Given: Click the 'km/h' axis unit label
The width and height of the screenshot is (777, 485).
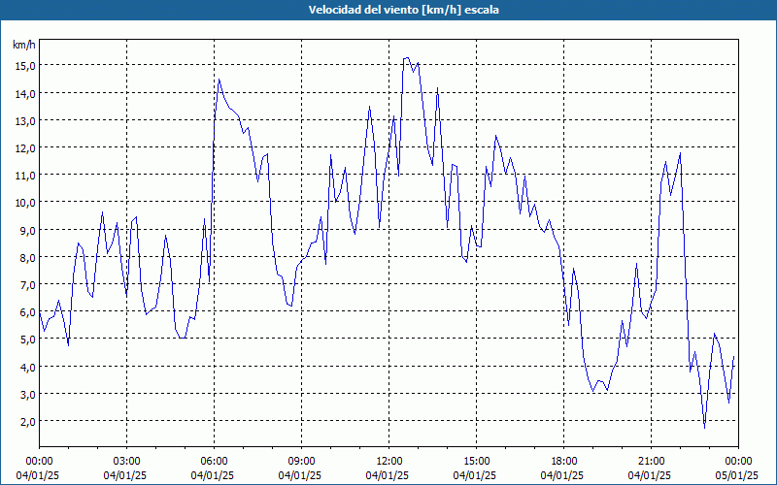Looking at the screenshot, I should [24, 45].
